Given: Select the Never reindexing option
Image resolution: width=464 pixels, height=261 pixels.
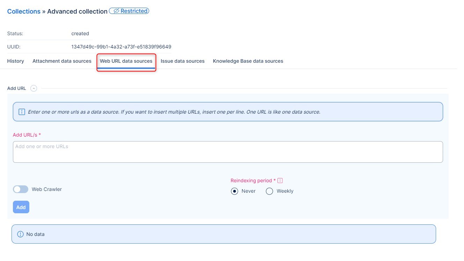Looking at the screenshot, I should click(235, 191).
